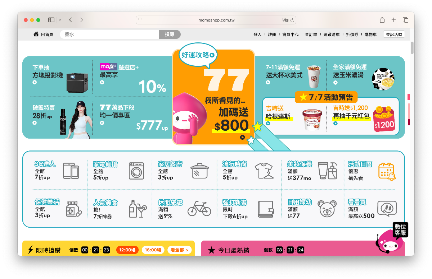
Task: Switch to the 16:00場 tab
Action: (x=153, y=250)
